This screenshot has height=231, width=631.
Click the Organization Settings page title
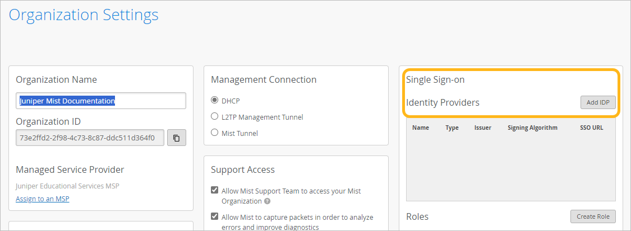pyautogui.click(x=84, y=15)
